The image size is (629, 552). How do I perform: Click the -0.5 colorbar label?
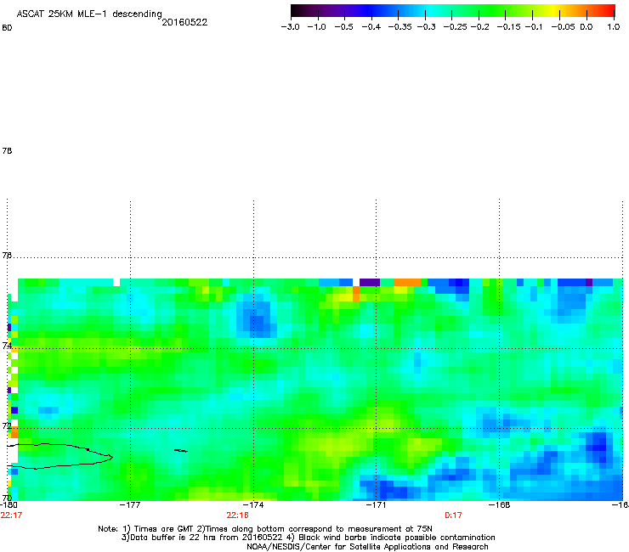point(343,27)
